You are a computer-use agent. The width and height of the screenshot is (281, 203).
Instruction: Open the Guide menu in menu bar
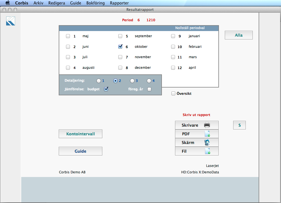75,3
